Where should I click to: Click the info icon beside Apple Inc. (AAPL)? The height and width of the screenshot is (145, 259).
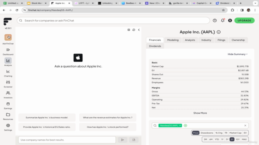(219, 32)
